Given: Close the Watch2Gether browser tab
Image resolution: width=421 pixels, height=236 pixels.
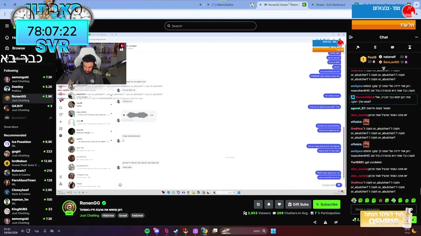Looking at the screenshot, I should [x=208, y=5].
